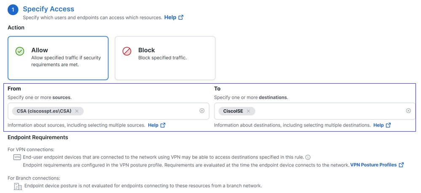Select the Allow action card
Image resolution: width=421 pixels, height=193 pixels.
(x=58, y=58)
